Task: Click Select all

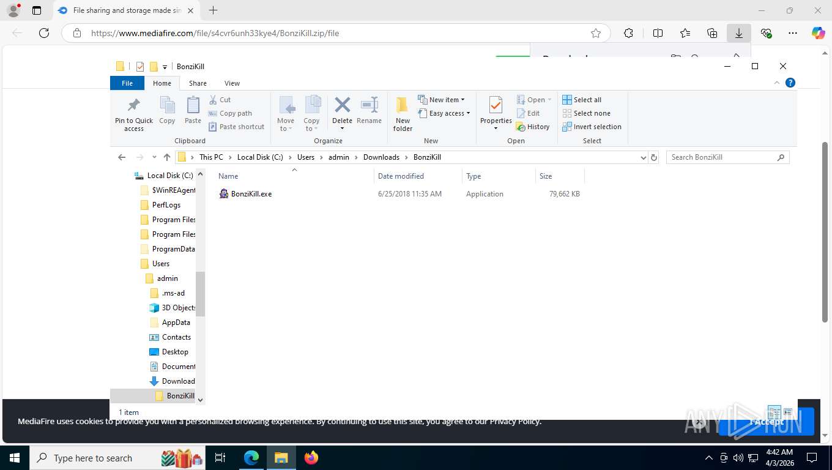Action: tap(582, 100)
